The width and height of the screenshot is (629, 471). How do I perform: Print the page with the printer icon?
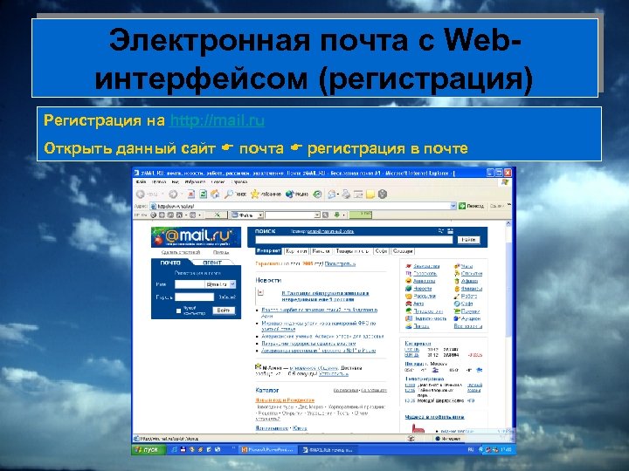(x=346, y=195)
